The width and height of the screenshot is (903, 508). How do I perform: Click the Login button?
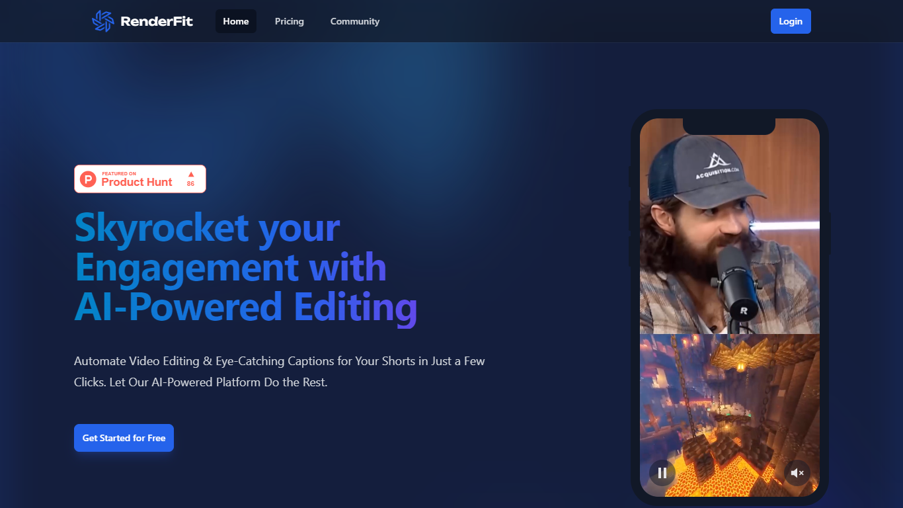(791, 21)
